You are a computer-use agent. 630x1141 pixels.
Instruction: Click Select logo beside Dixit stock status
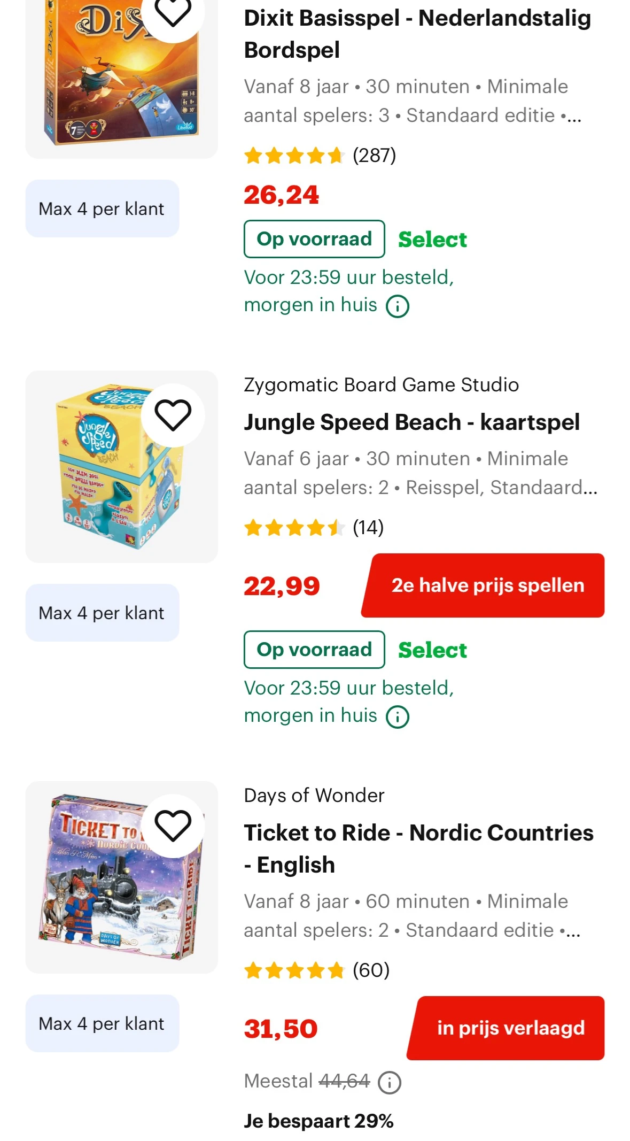pos(432,240)
